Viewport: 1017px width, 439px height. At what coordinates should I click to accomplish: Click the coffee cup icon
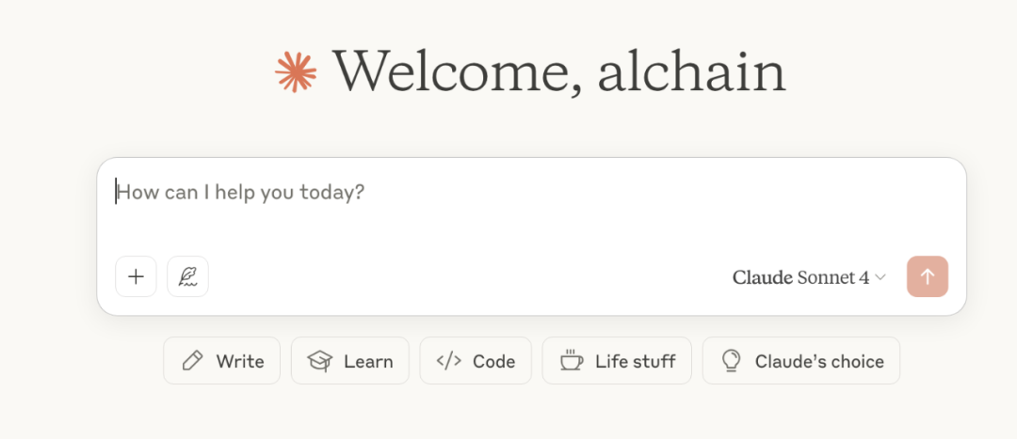pos(572,361)
